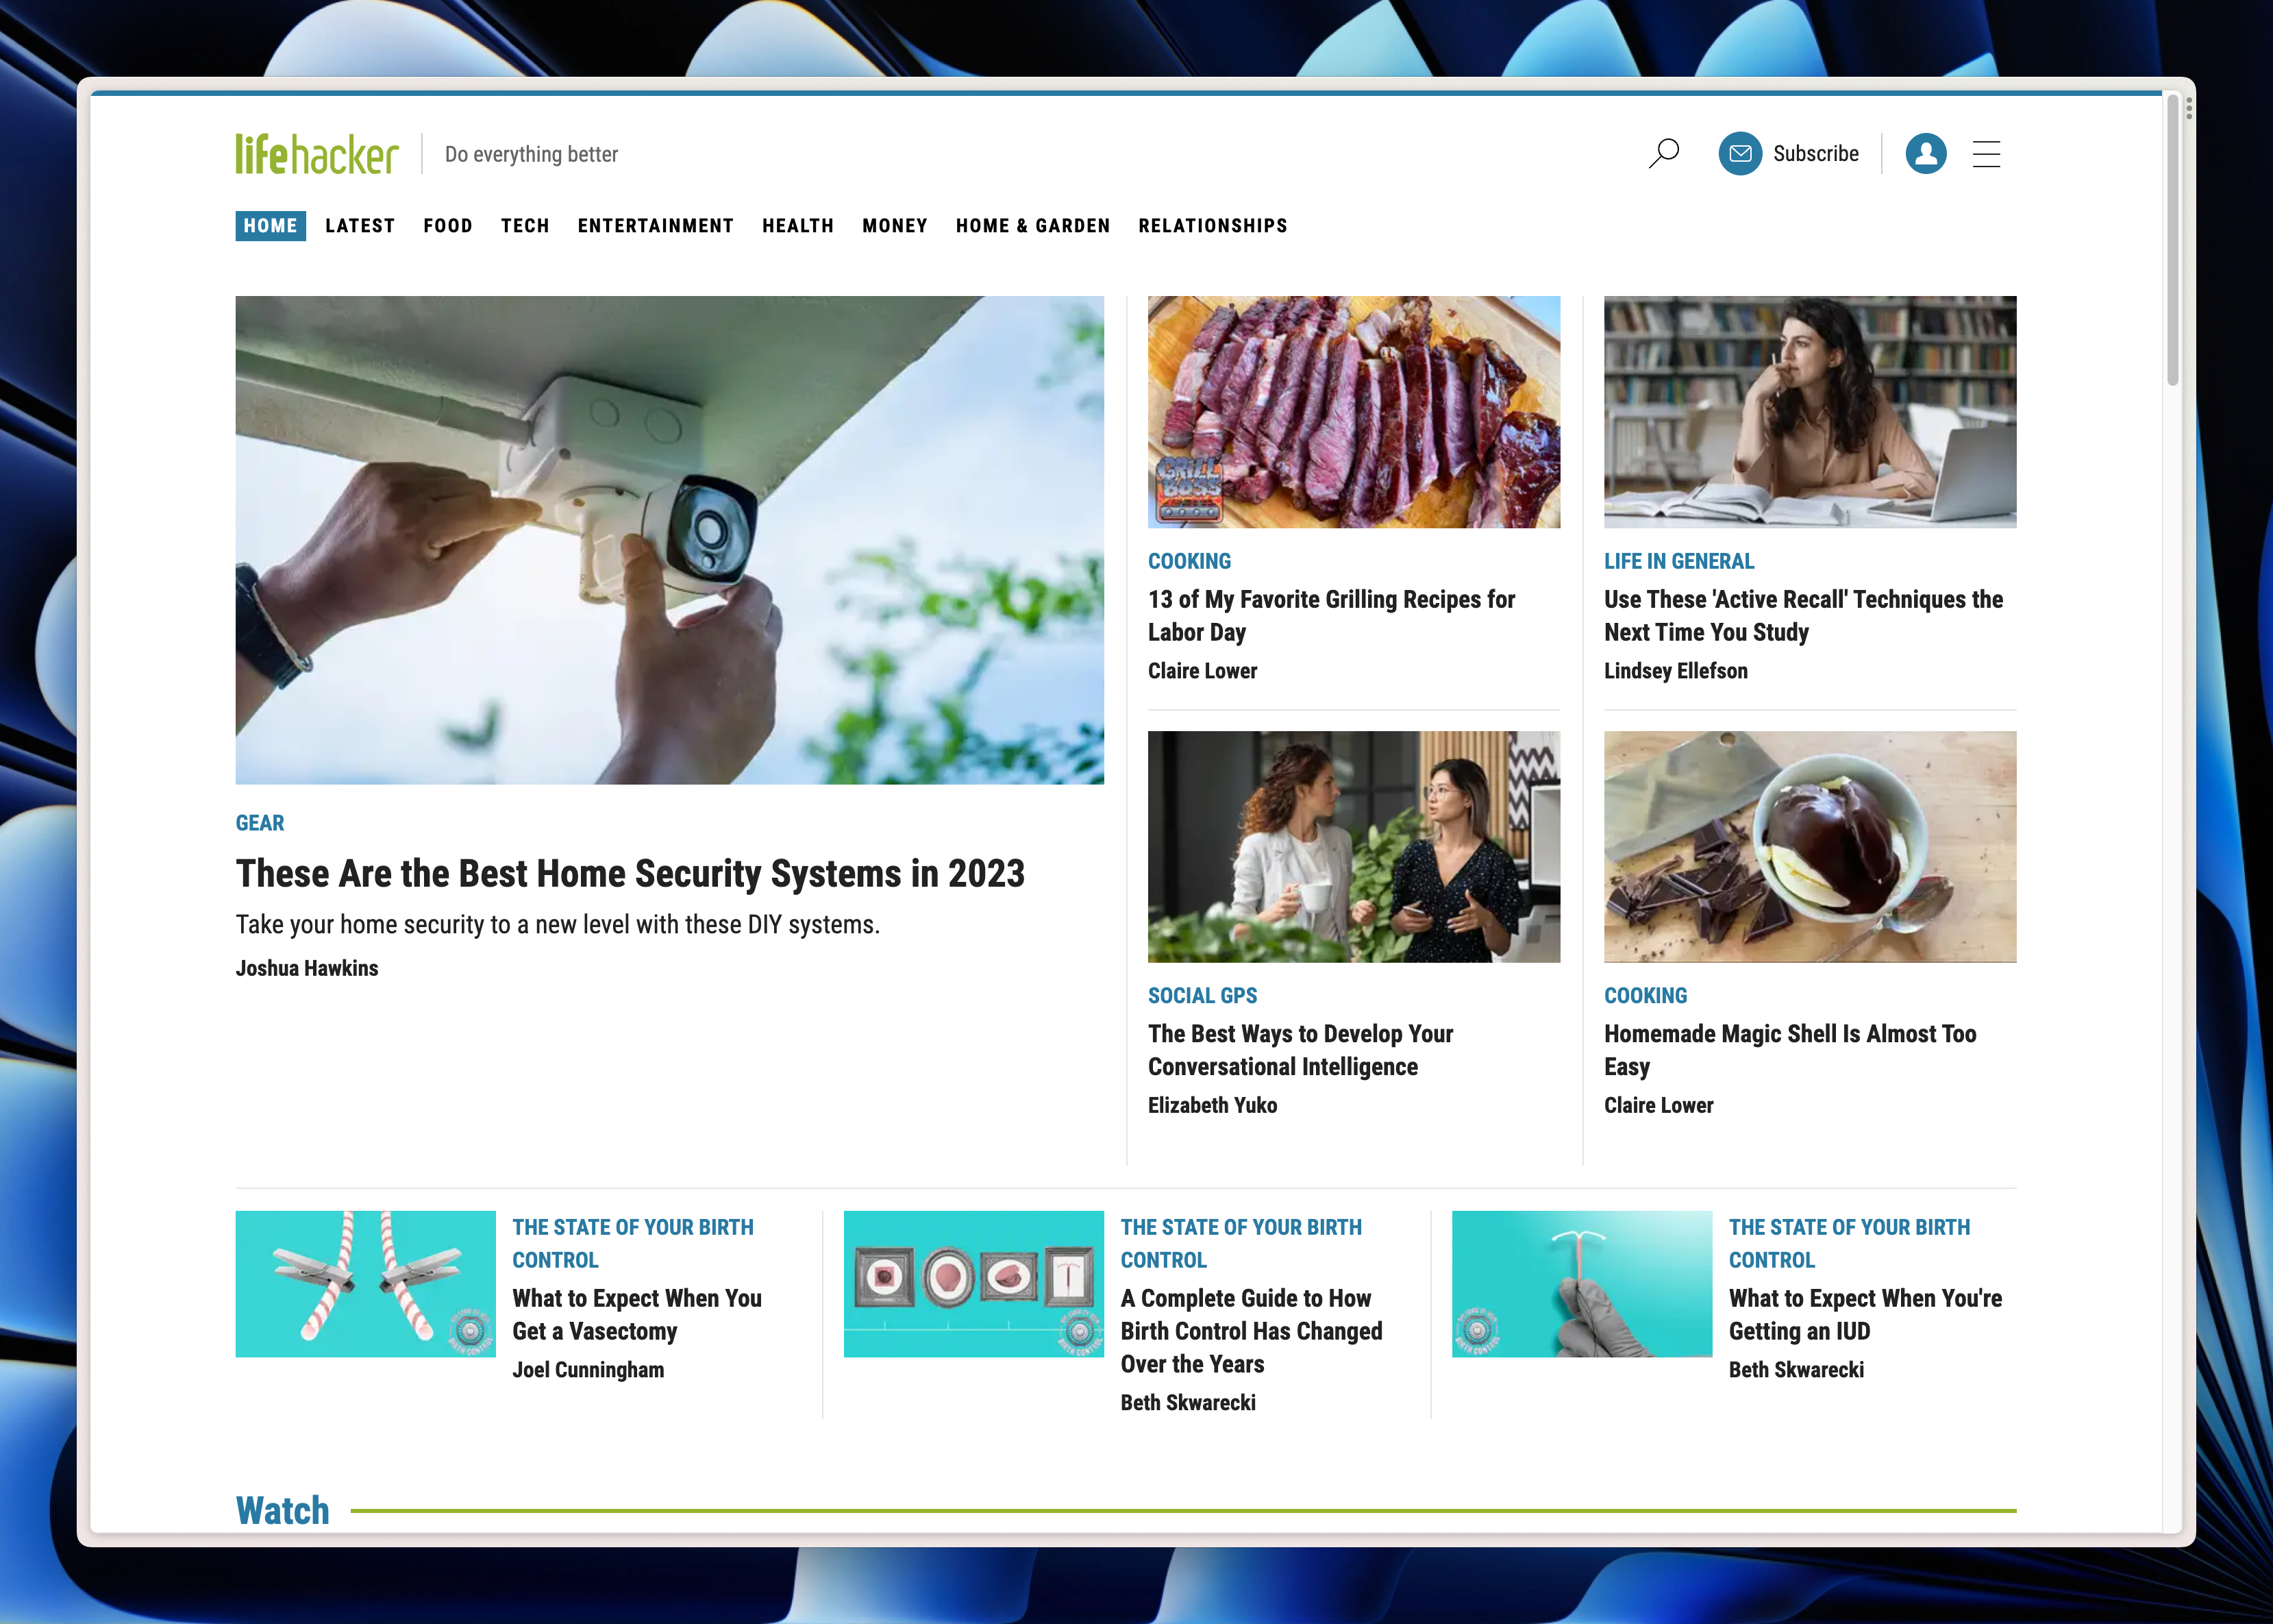Viewport: 2273px width, 1624px height.
Task: Click the security camera featured image
Action: [x=670, y=540]
